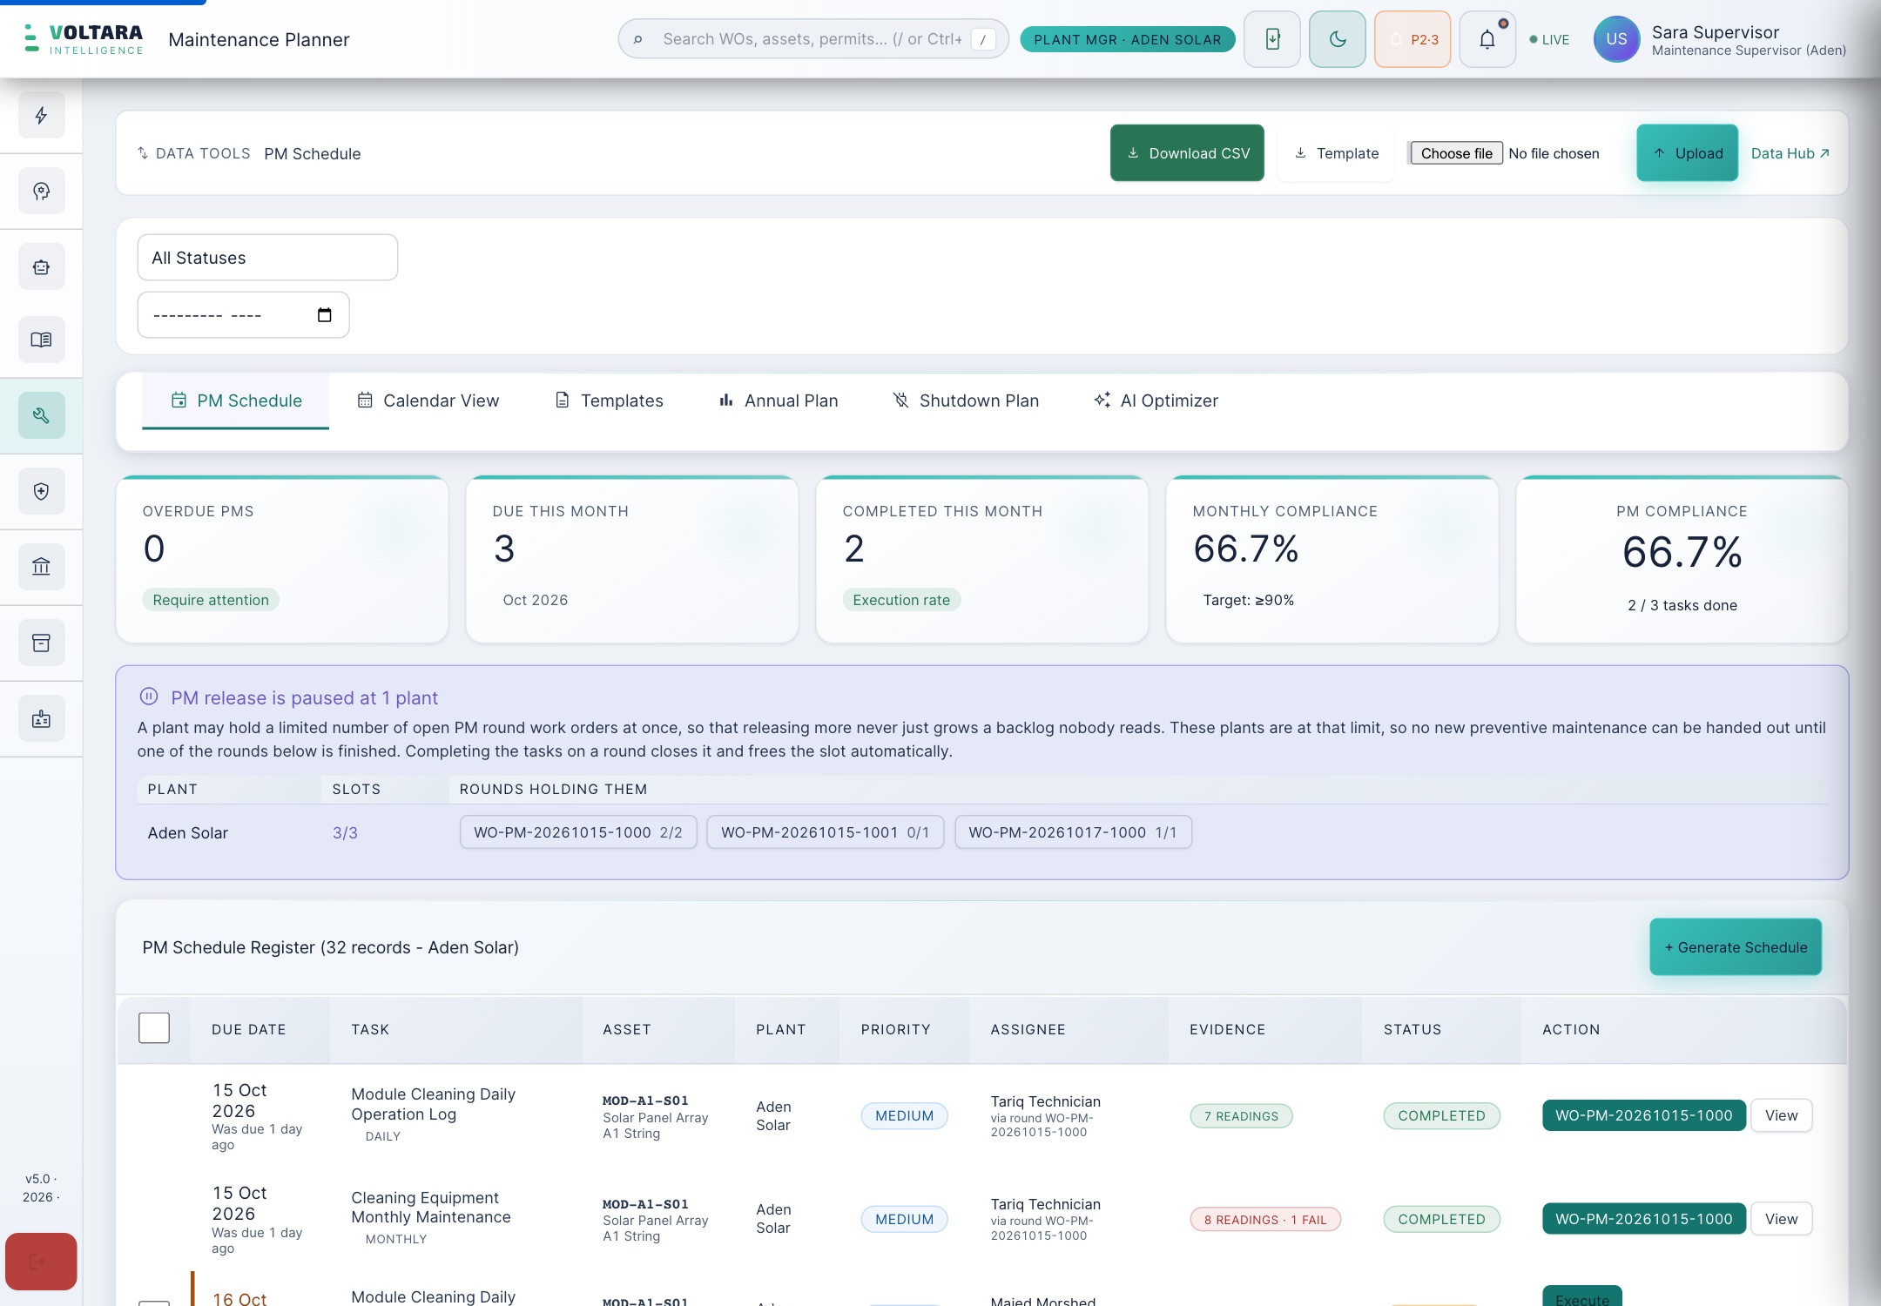Open the lightning bolt sidebar icon
Image resolution: width=1881 pixels, height=1306 pixels.
point(41,115)
